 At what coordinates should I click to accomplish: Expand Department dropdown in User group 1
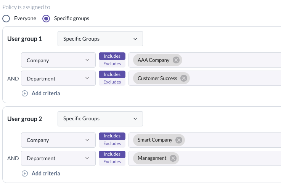click(58, 79)
